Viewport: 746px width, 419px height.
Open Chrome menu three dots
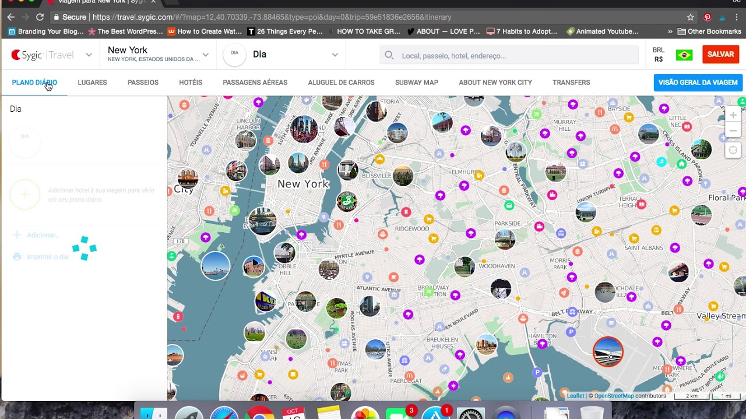pyautogui.click(x=737, y=17)
